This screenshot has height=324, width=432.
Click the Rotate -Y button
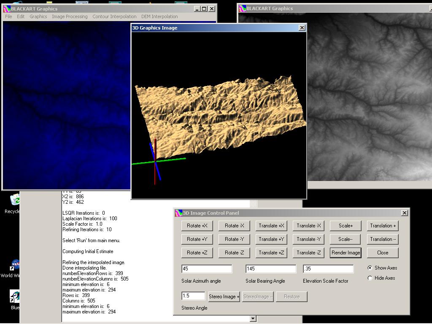pos(234,239)
